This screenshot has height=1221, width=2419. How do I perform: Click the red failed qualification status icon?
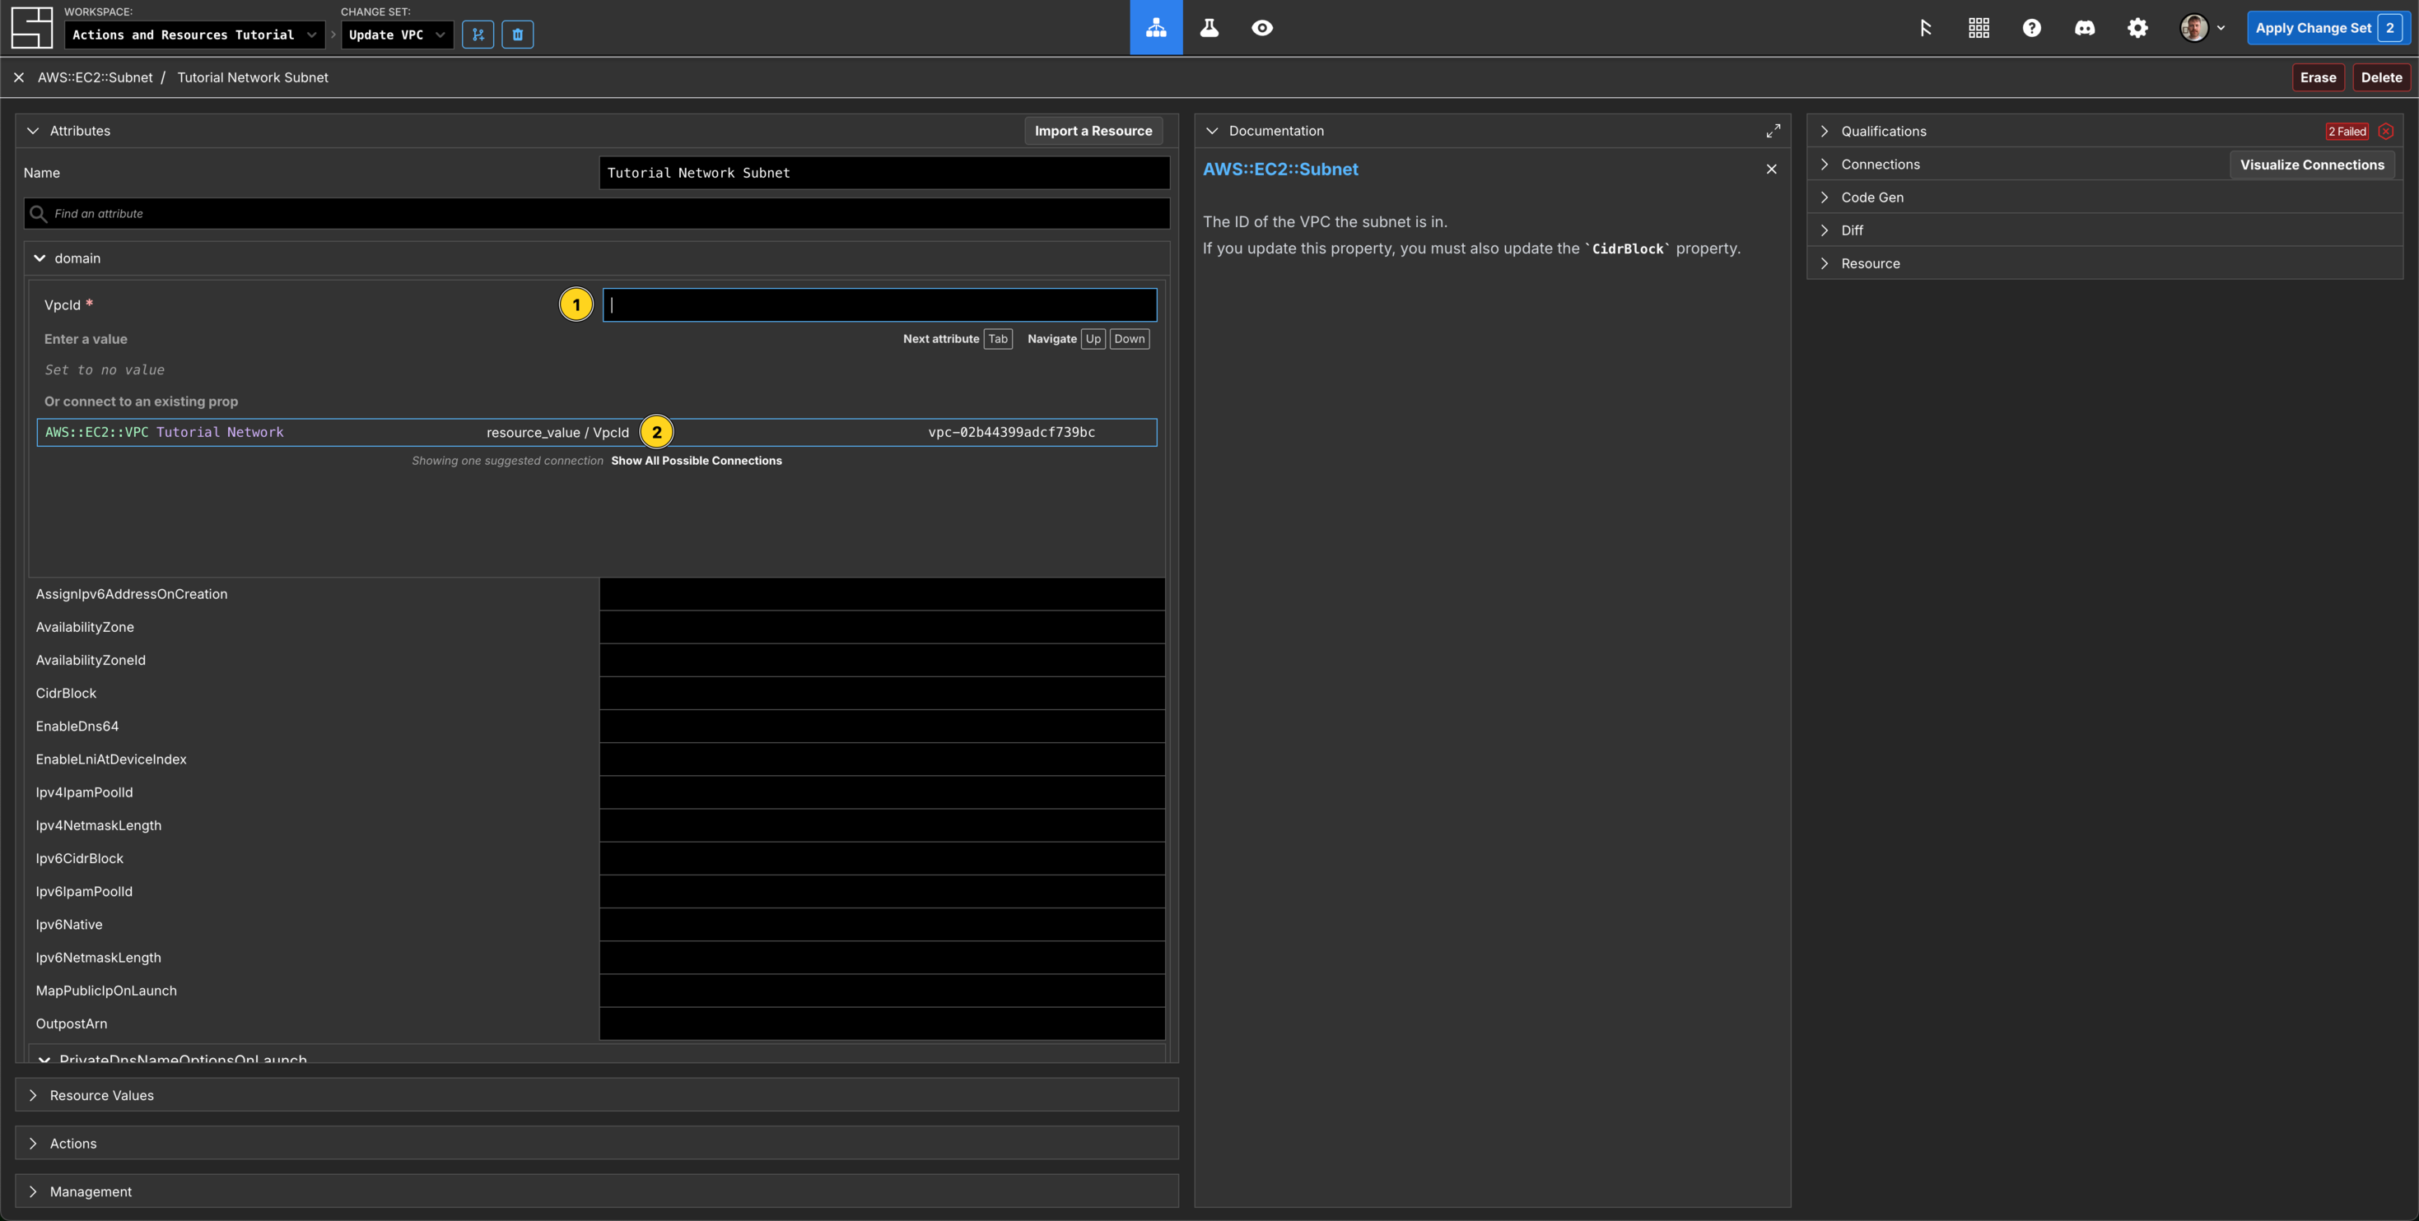point(2385,132)
